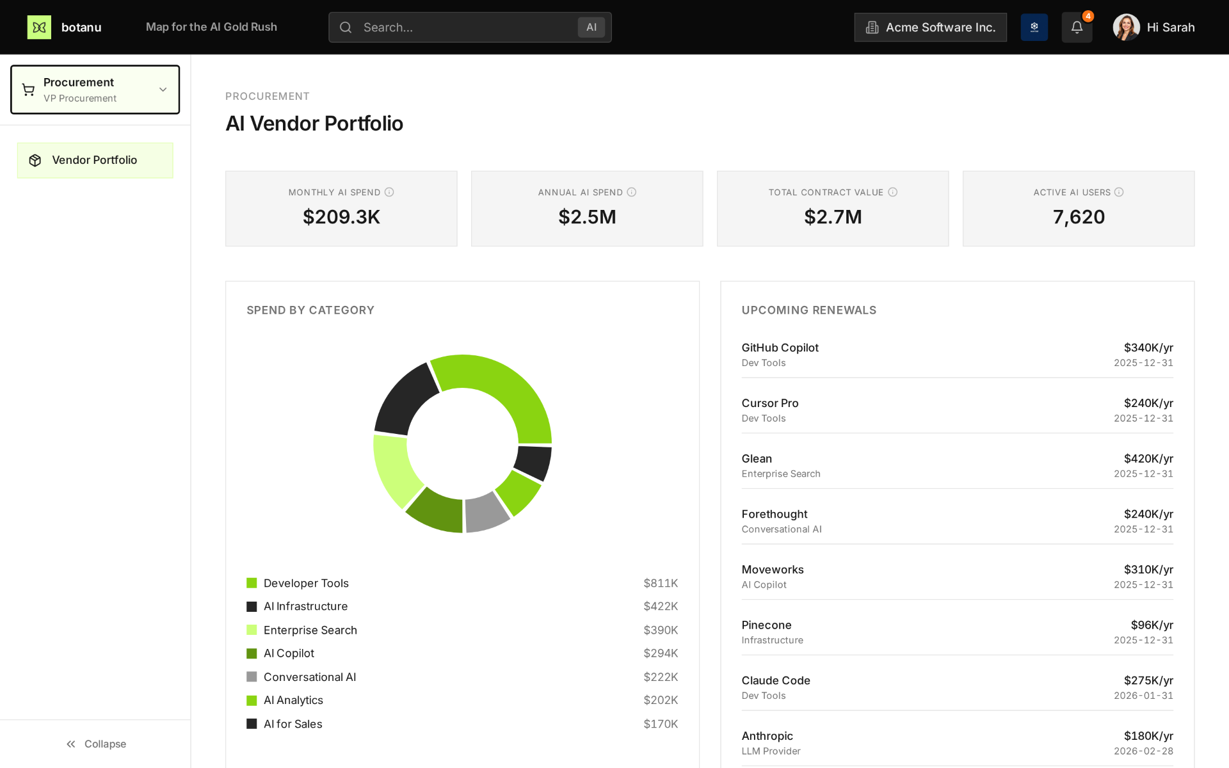Screen dimensions: 1229x768
Task: Click the $294K AI Copilot amount
Action: point(661,653)
